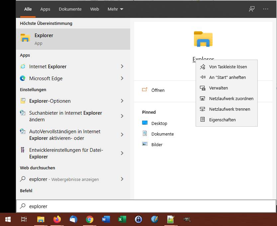Switch to the Dokumente search tab

[70, 9]
